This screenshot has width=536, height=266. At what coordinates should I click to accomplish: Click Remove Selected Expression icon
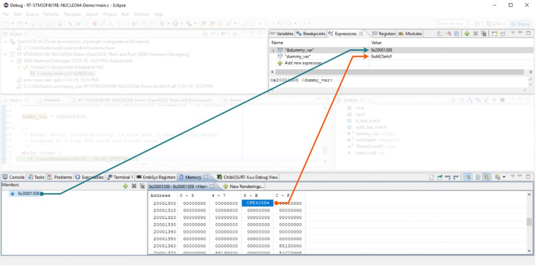[x=475, y=34]
